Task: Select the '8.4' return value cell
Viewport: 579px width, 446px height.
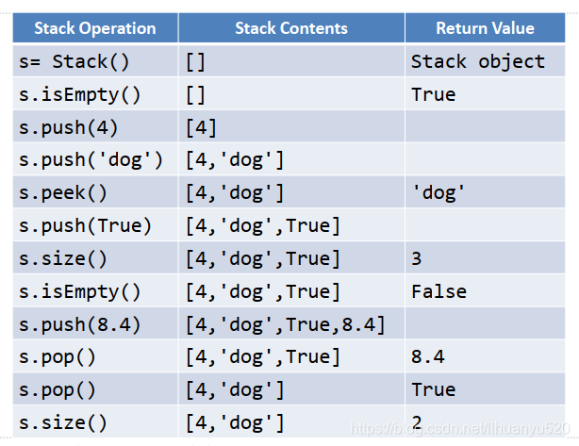Action: tap(428, 356)
